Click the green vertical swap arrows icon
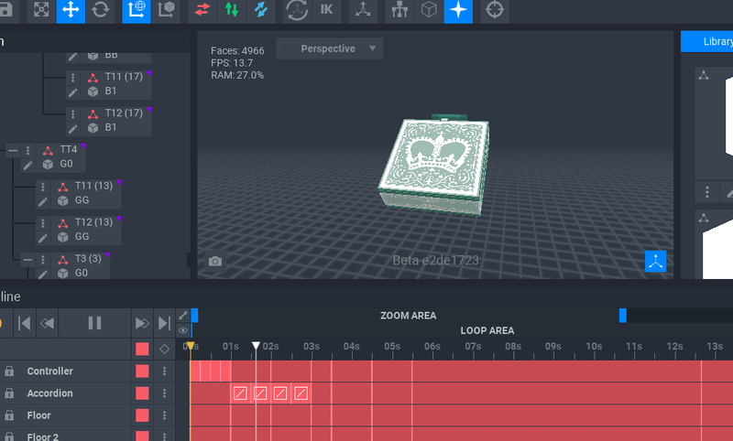Screen dimensions: 733x441 232,10
